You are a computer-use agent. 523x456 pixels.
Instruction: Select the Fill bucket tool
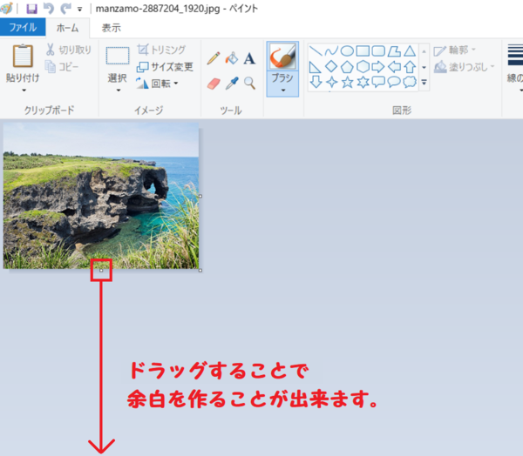coord(232,58)
